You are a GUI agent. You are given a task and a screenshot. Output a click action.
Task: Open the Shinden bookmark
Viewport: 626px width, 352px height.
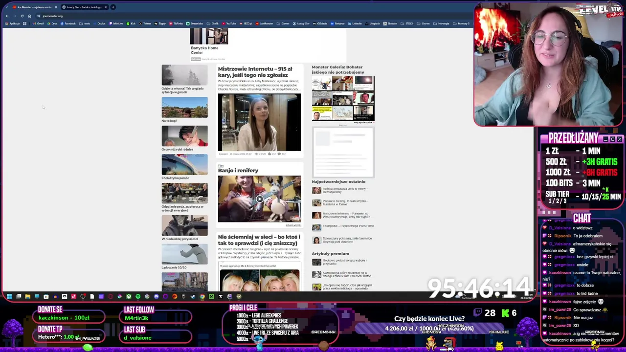[390, 23]
